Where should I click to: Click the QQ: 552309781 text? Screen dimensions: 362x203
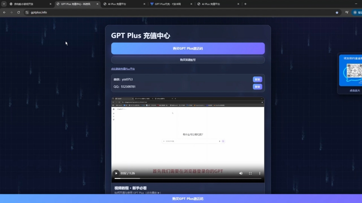pyautogui.click(x=124, y=87)
